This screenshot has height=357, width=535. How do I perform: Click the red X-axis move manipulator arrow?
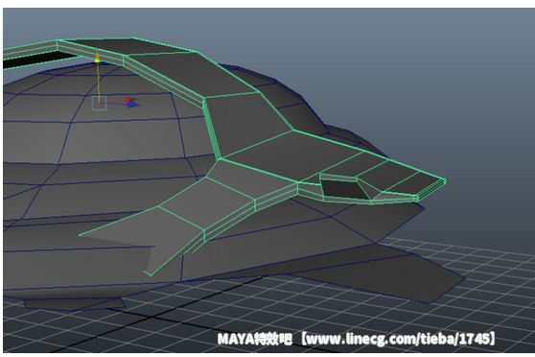tap(129, 100)
